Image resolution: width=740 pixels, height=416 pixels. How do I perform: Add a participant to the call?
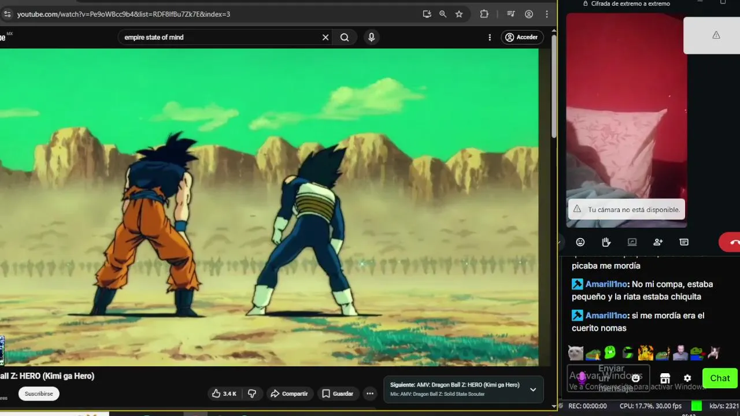point(658,242)
